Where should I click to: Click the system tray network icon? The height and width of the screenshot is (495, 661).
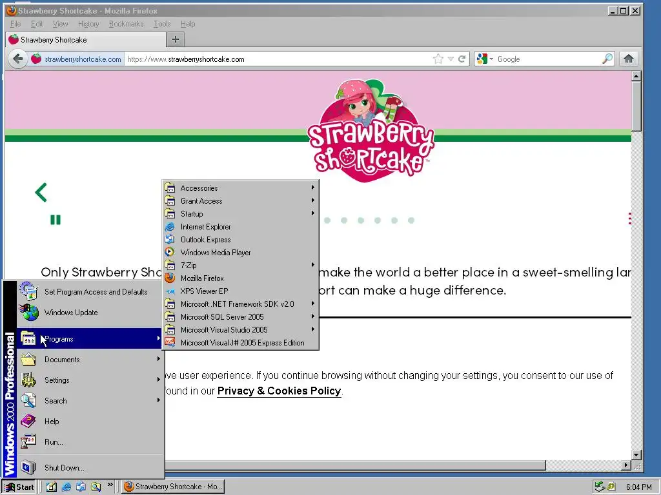point(600,487)
